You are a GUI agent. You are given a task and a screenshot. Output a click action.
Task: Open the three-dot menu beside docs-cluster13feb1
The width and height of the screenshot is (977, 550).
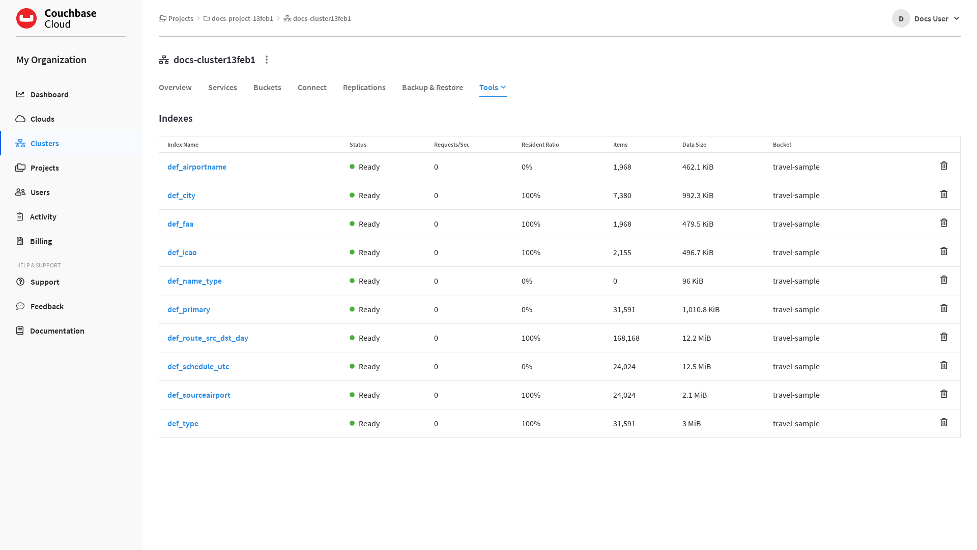(267, 60)
